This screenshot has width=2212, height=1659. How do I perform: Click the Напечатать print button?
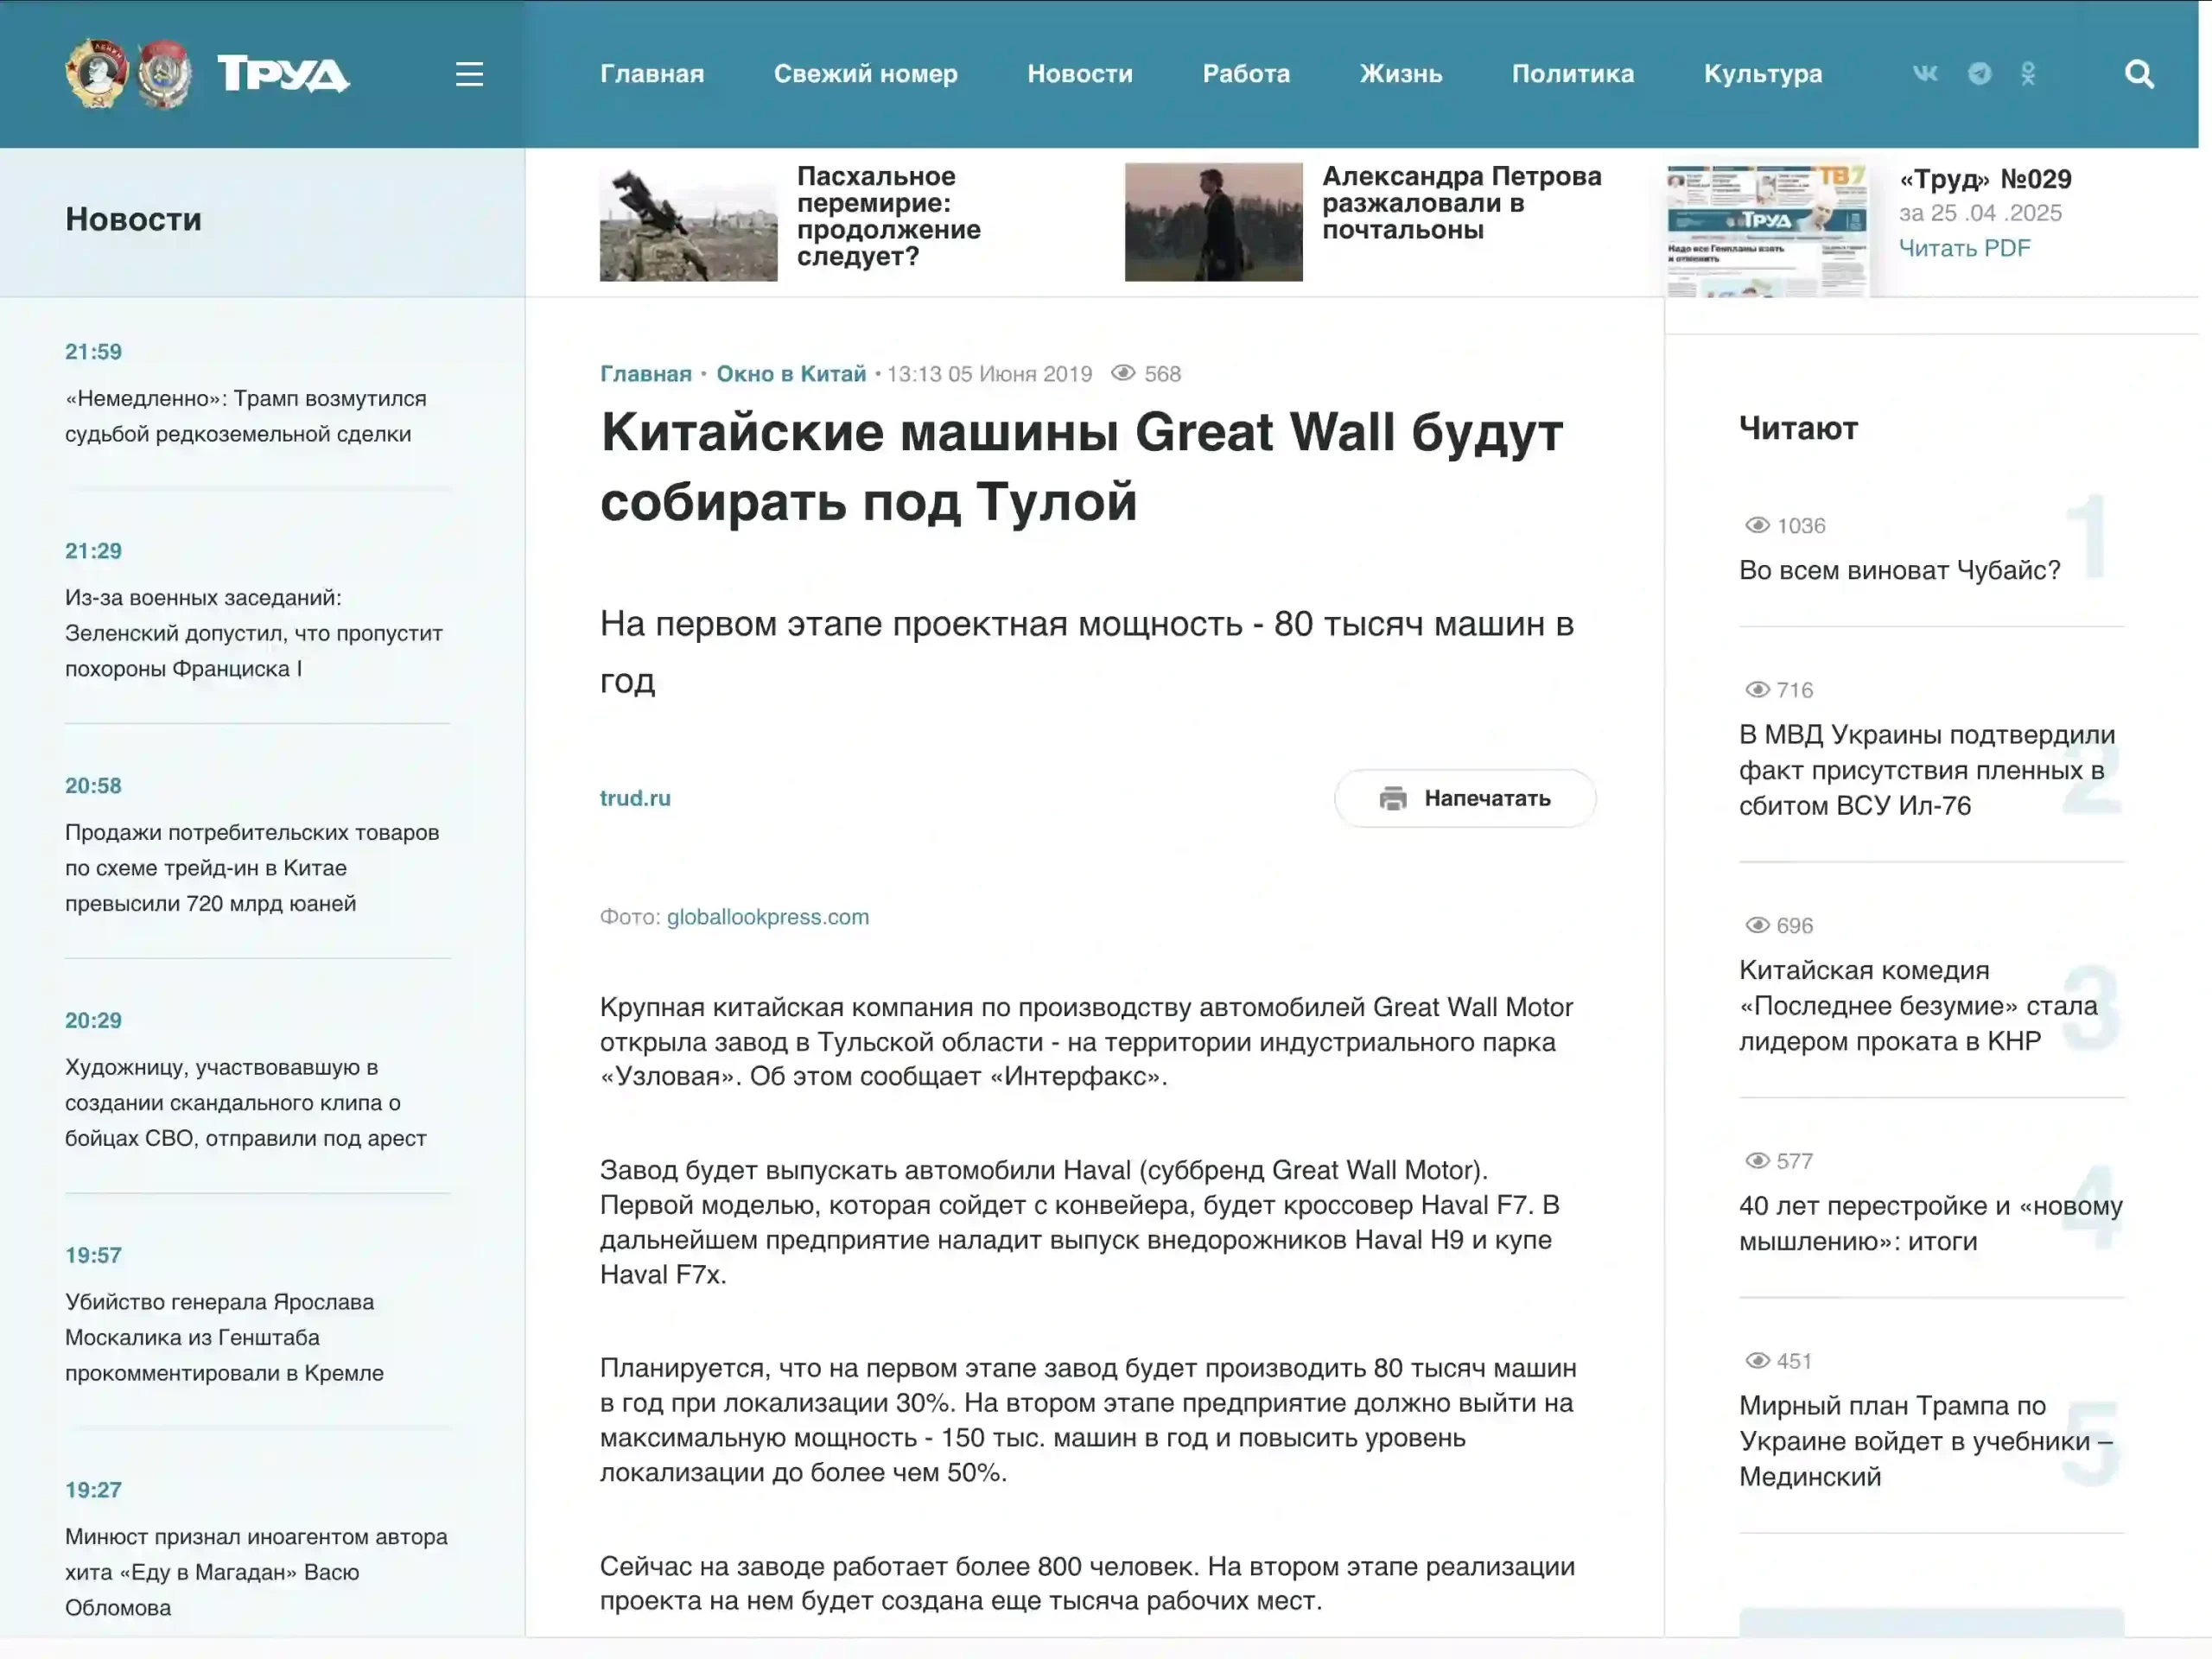(x=1465, y=798)
